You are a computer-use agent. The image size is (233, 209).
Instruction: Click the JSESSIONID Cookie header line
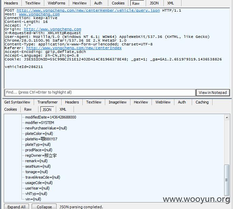[x=113, y=59]
